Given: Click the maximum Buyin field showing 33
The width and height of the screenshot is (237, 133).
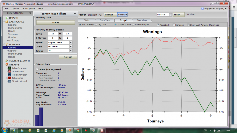Looking at the screenshot, I should (x=67, y=34).
